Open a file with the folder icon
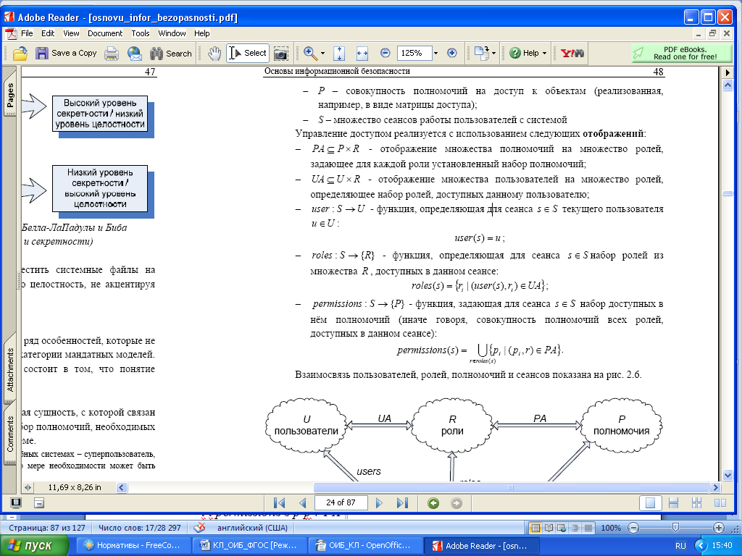This screenshot has height=556, width=742. (x=20, y=54)
